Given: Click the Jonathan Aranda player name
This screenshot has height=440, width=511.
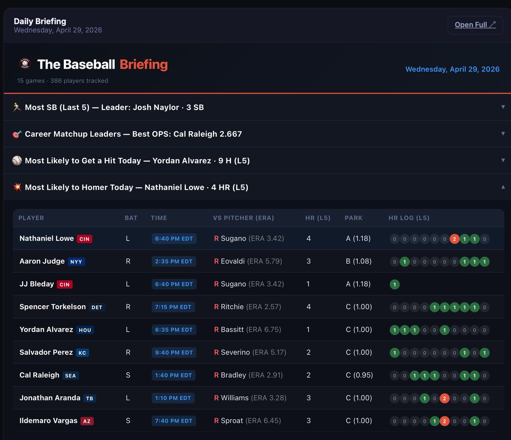Looking at the screenshot, I should coord(50,398).
